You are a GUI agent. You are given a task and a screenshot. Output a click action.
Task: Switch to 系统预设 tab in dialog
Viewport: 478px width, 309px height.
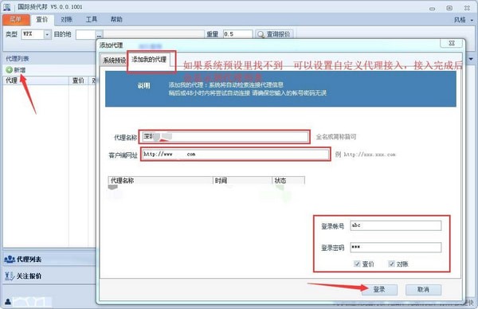114,61
